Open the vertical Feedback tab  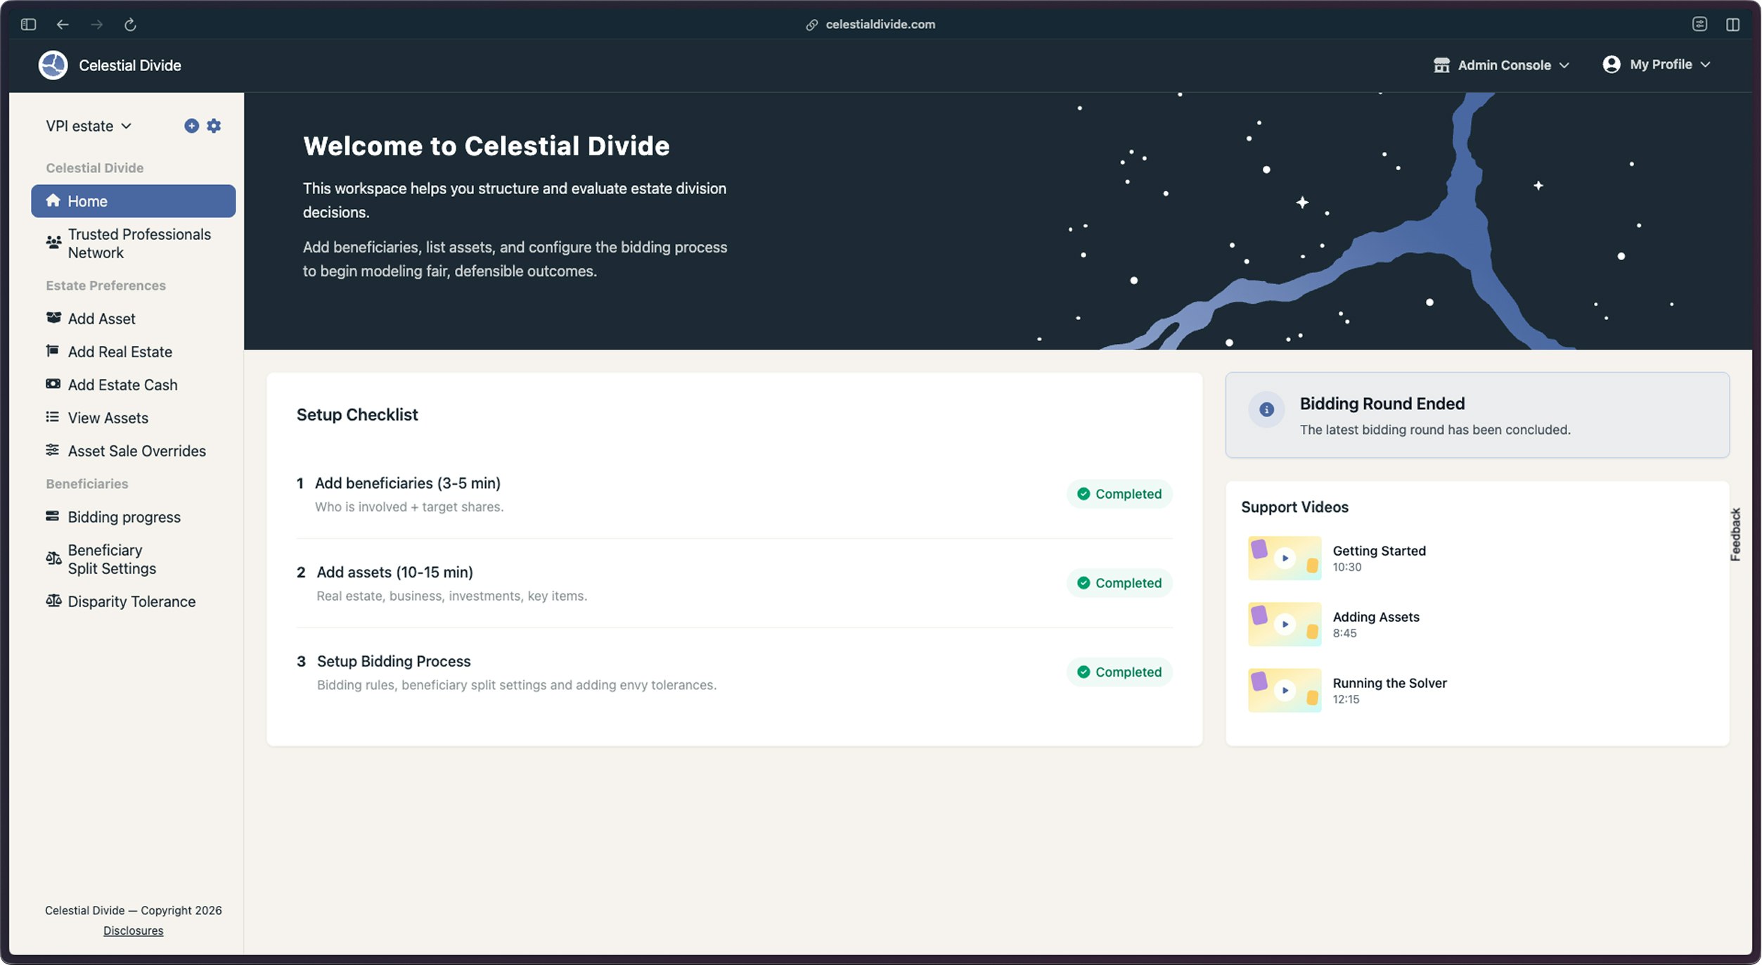tap(1735, 534)
